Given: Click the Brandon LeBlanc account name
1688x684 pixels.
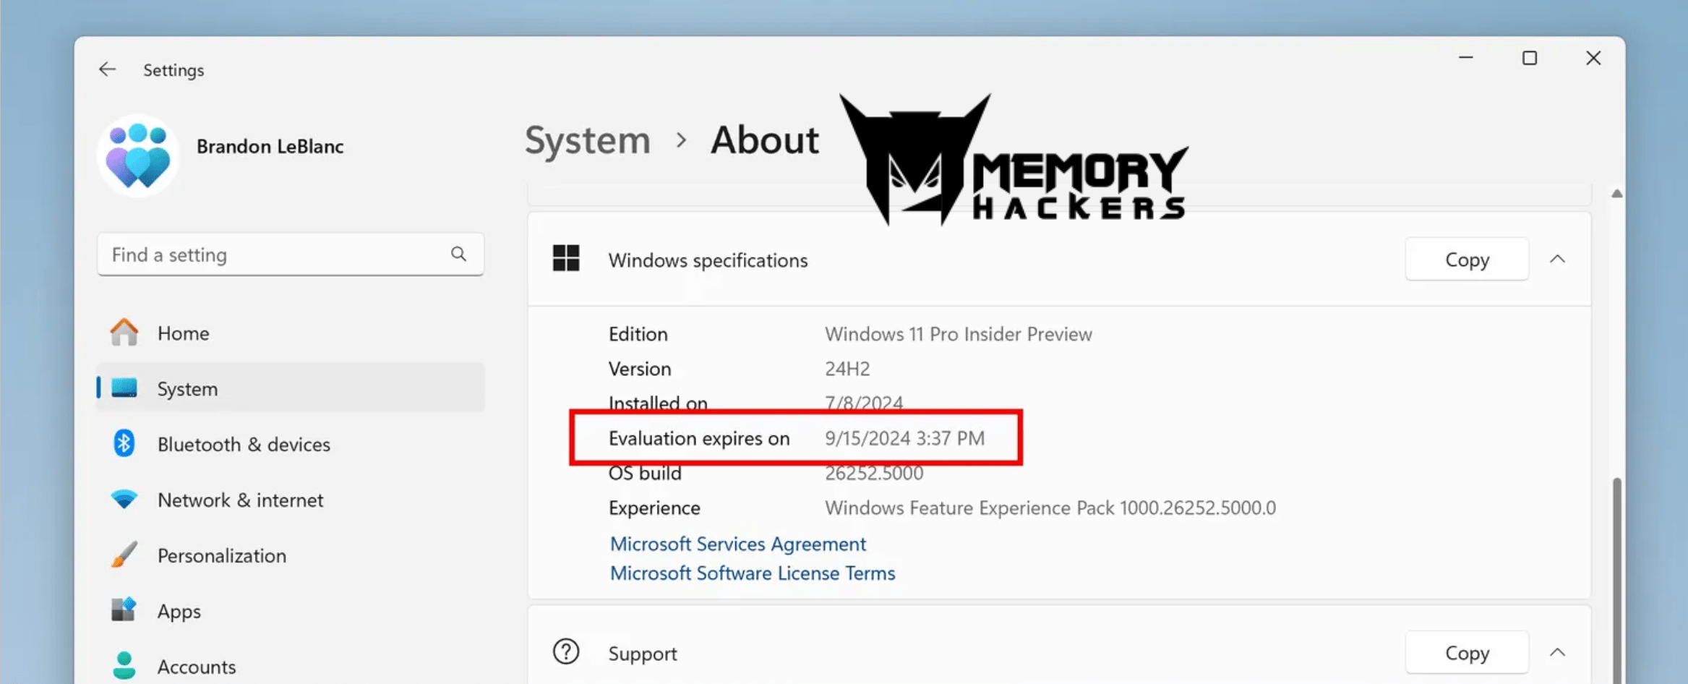Looking at the screenshot, I should pyautogui.click(x=270, y=147).
